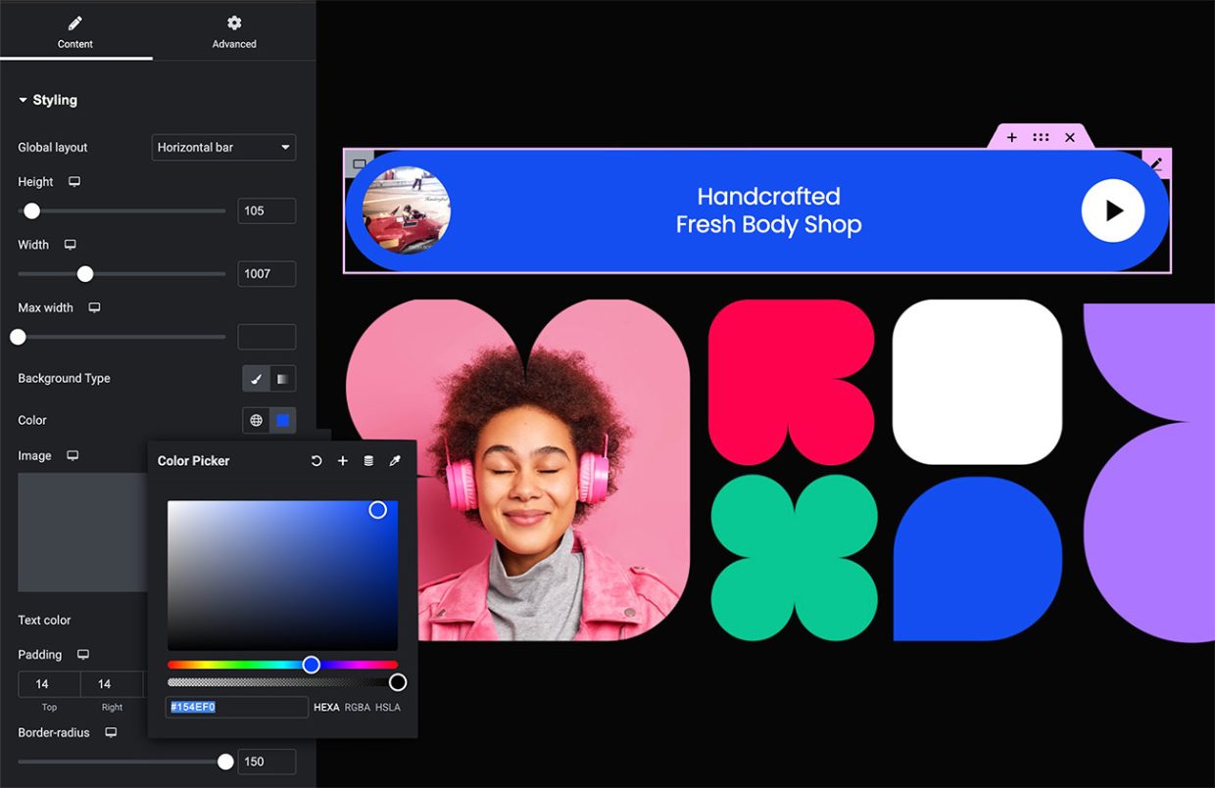Click the reset icon in Color Picker
Viewport: 1215px width, 788px height.
tap(316, 461)
